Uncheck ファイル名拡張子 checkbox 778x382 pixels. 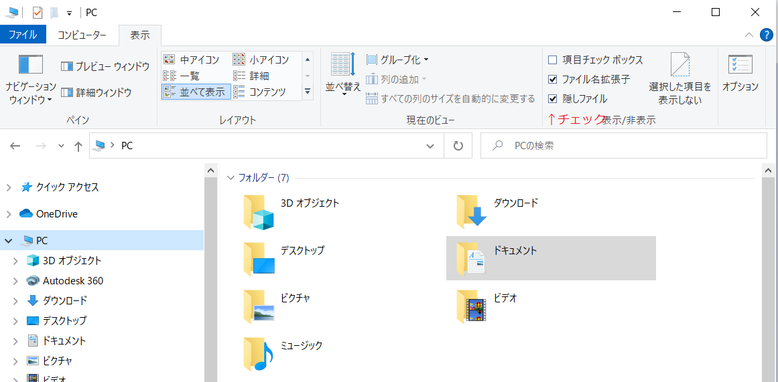pos(553,80)
